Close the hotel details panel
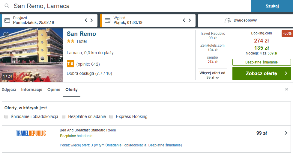The image size is (293, 153). [286, 89]
